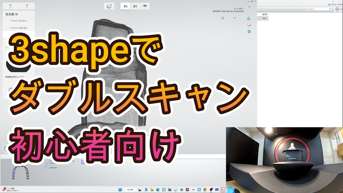Click the 戻る back navigation arrow
The height and width of the screenshot is (193, 343).
point(10,5)
